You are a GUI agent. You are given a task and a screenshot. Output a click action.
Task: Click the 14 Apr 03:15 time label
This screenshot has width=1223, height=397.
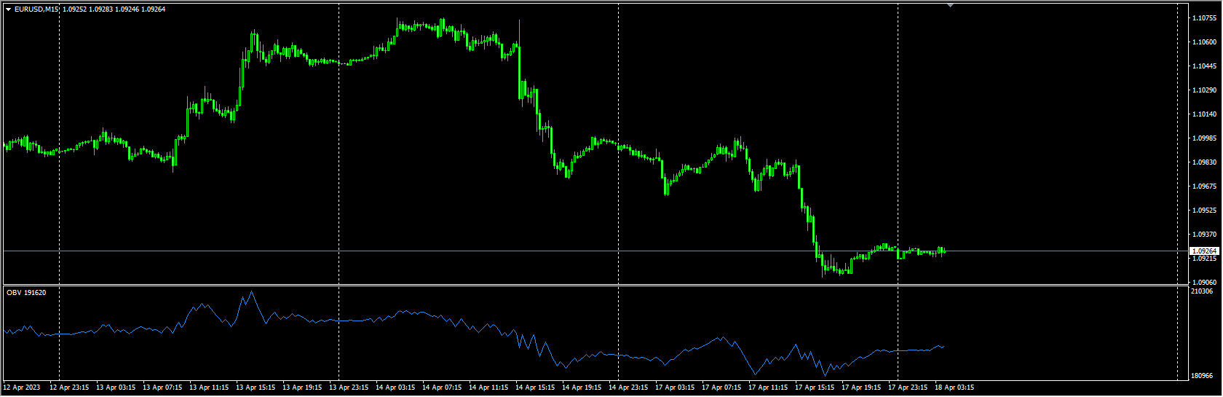point(395,388)
